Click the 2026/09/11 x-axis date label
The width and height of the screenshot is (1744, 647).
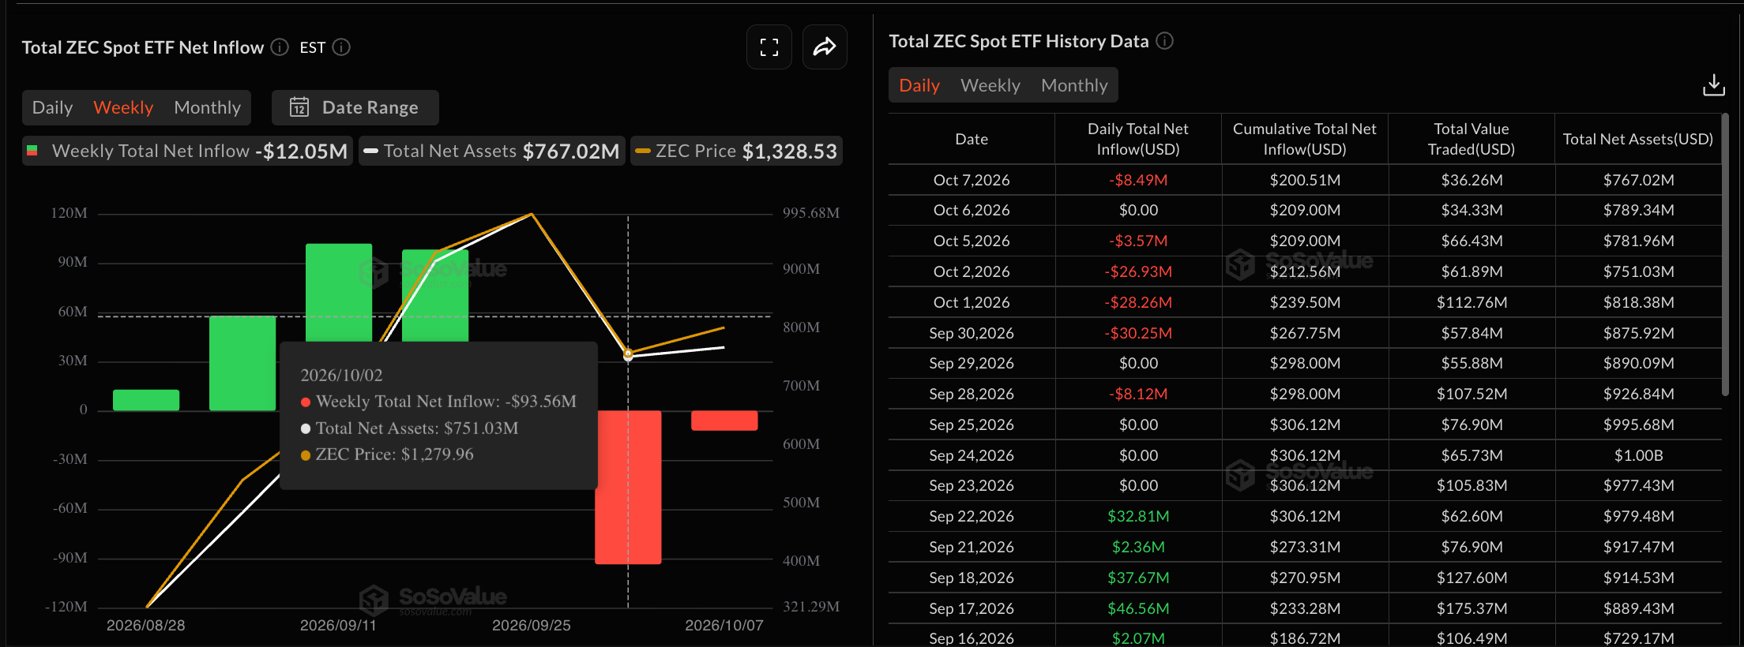338,626
